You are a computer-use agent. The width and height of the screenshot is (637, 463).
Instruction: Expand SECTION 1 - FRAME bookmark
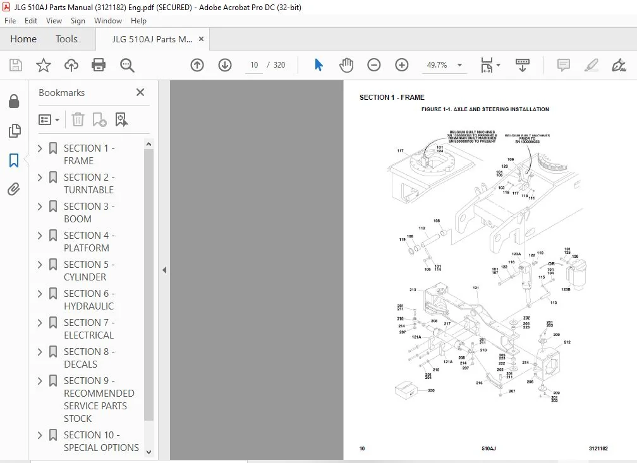[40, 148]
